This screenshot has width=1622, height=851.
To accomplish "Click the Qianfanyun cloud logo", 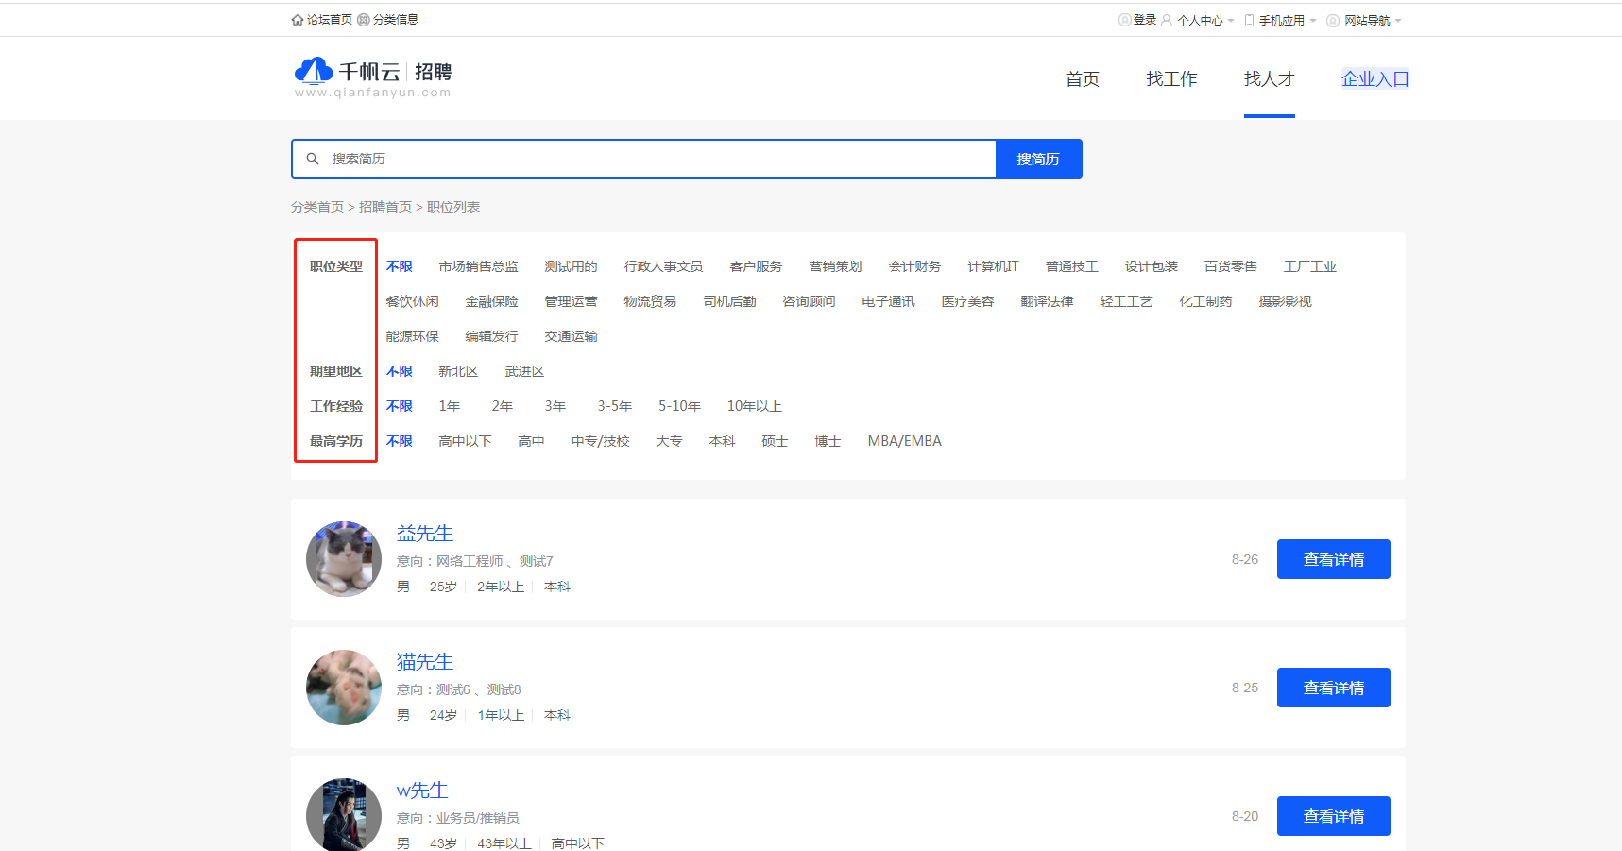I will click(x=314, y=71).
